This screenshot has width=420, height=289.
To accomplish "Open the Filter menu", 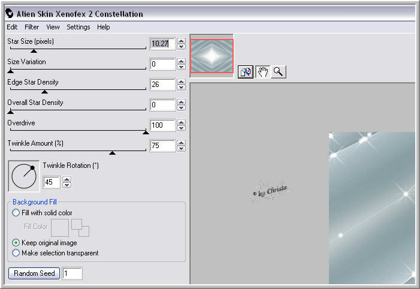I will [x=32, y=27].
